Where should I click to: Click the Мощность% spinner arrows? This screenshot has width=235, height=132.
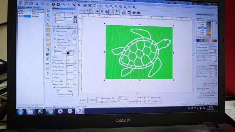tap(216, 57)
